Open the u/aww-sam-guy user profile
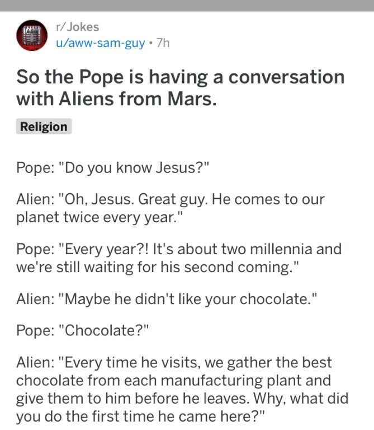This screenshot has height=430, width=374. 101,43
